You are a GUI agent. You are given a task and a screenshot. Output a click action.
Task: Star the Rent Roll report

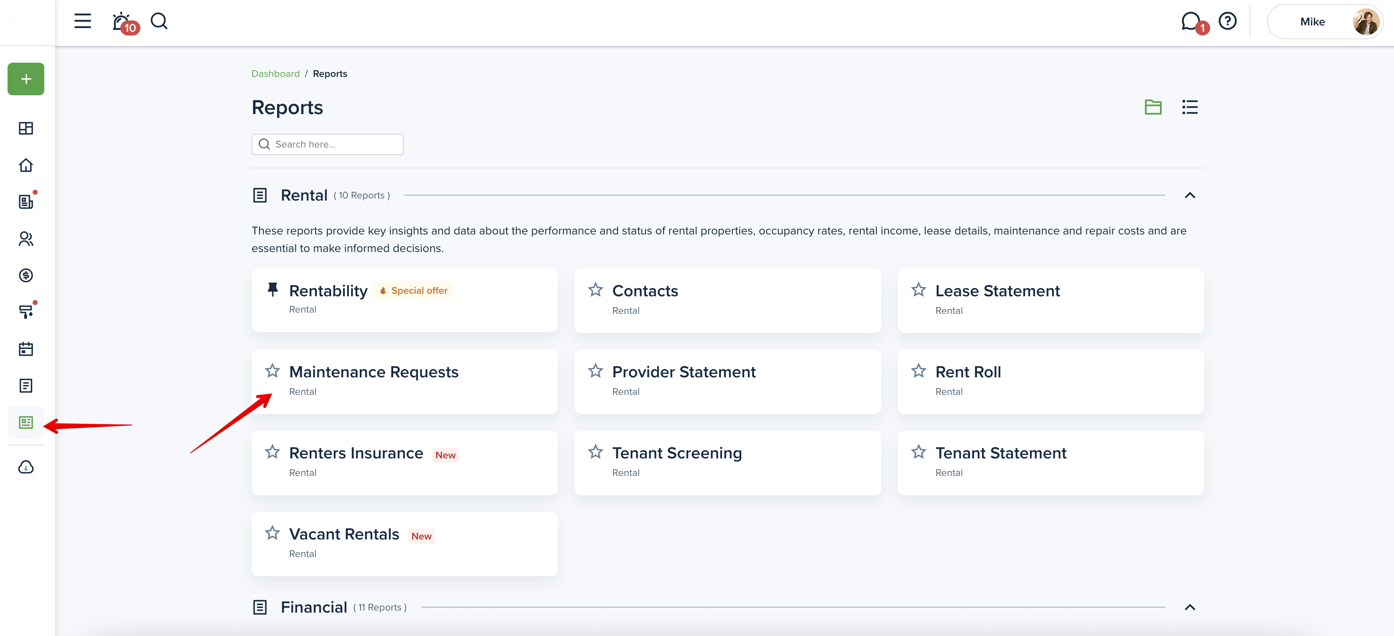tap(918, 371)
